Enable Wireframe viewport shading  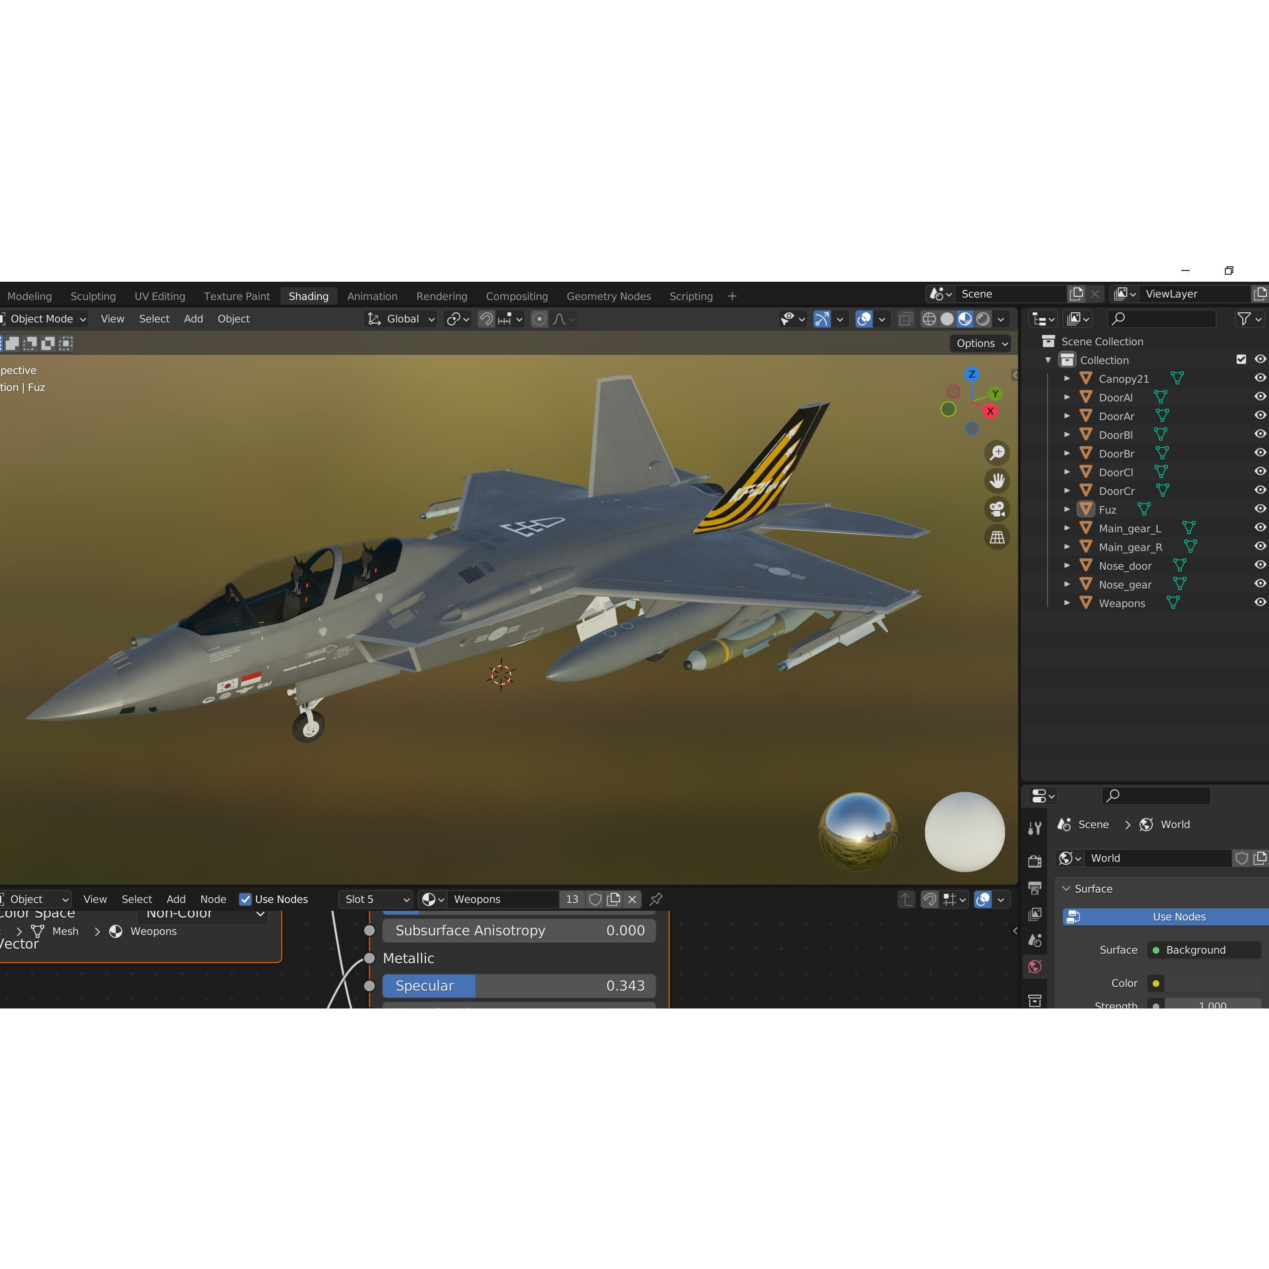[x=929, y=319]
